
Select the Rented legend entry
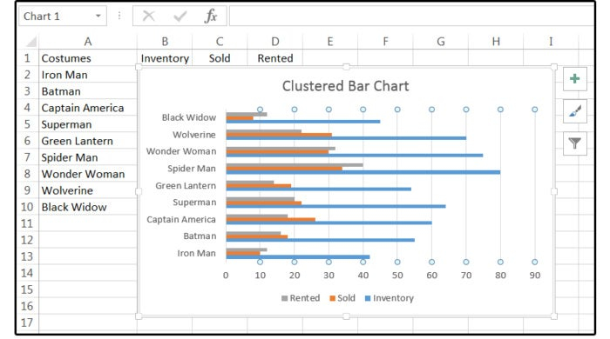(x=301, y=298)
